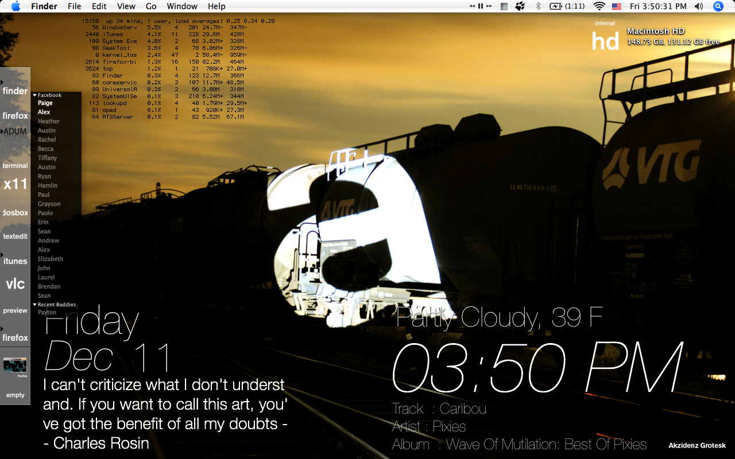
Task: Restore the minimized firefox window thumbnail
Action: point(15,365)
